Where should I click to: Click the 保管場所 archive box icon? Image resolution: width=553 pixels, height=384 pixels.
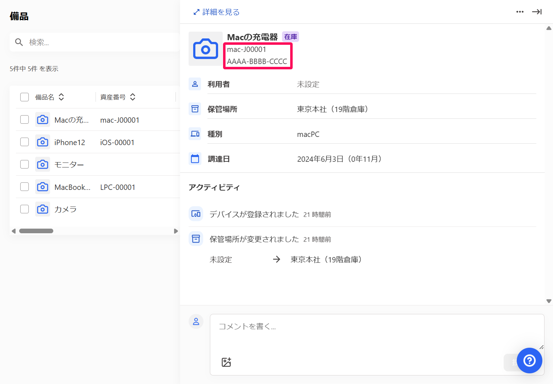tap(195, 109)
